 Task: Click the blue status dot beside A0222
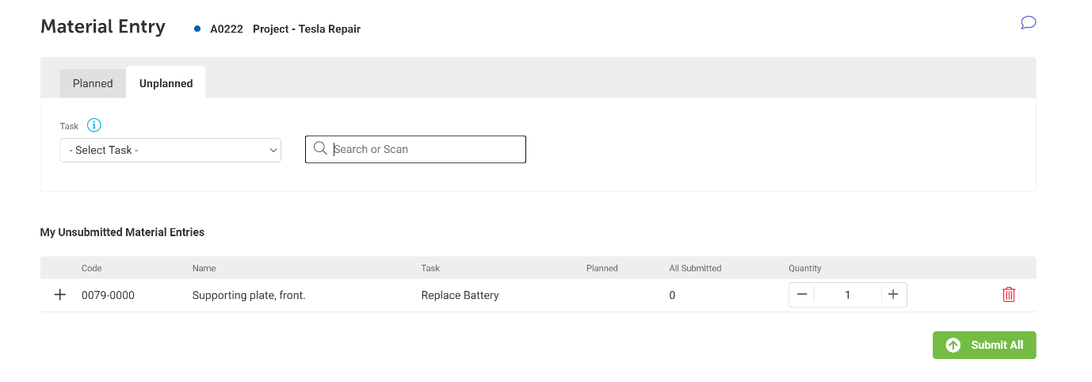point(197,29)
